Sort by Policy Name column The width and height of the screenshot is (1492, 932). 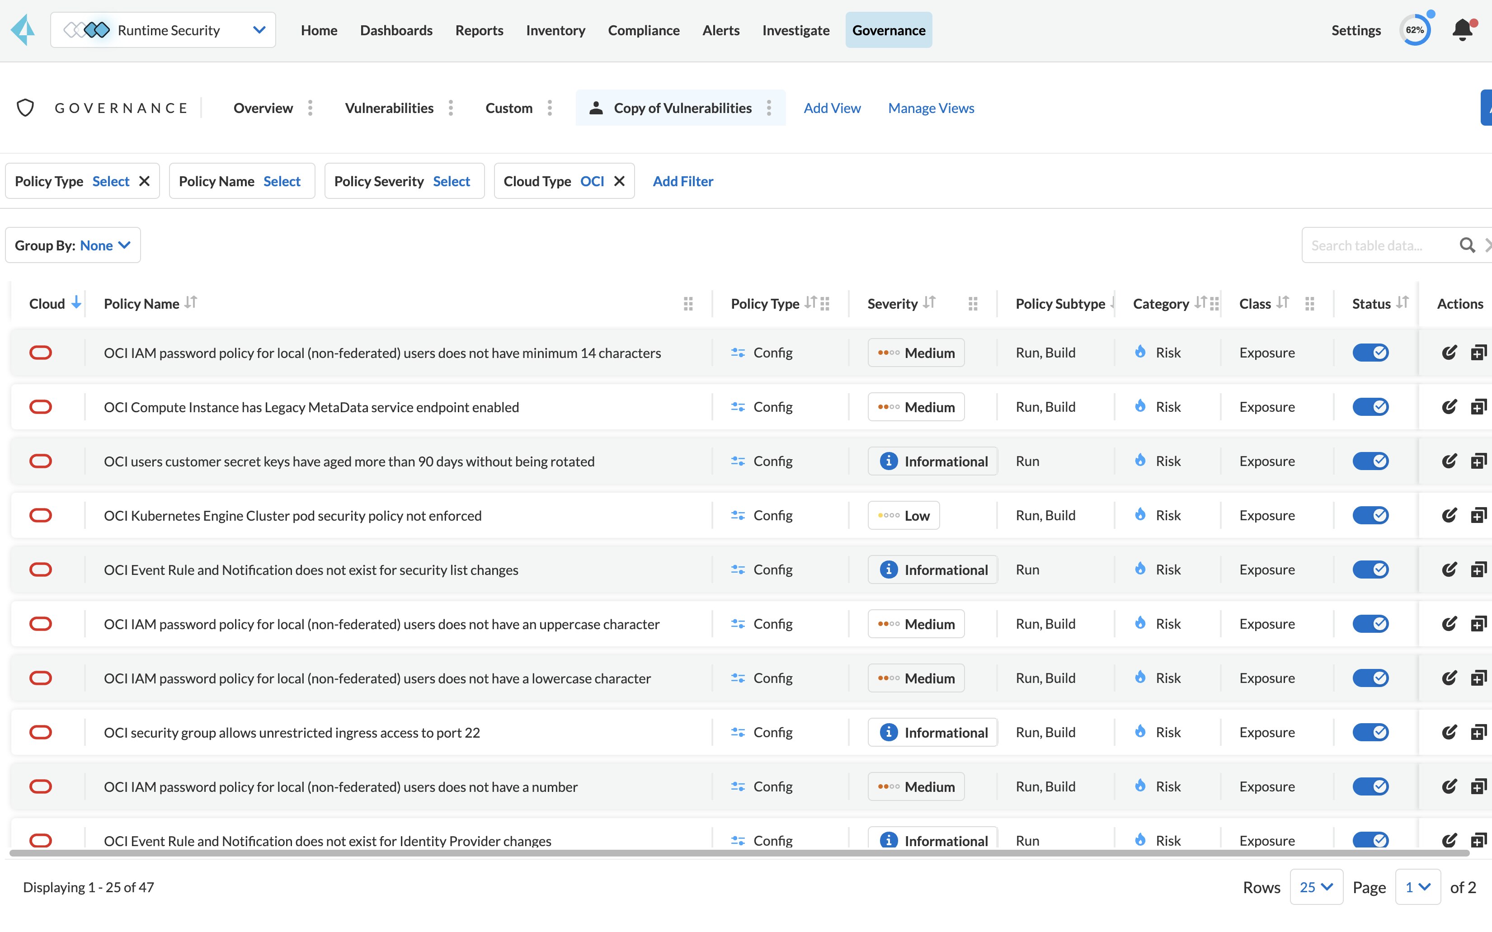click(190, 303)
